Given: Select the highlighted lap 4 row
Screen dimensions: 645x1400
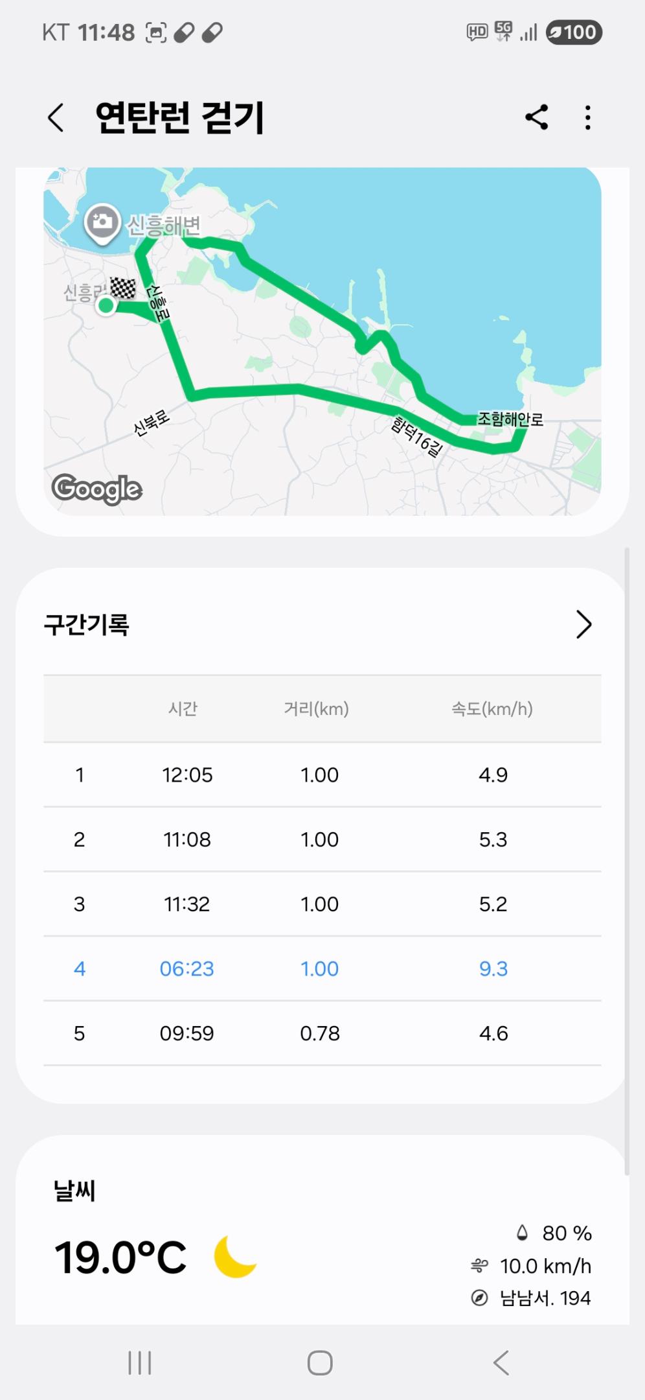Looking at the screenshot, I should click(x=322, y=968).
